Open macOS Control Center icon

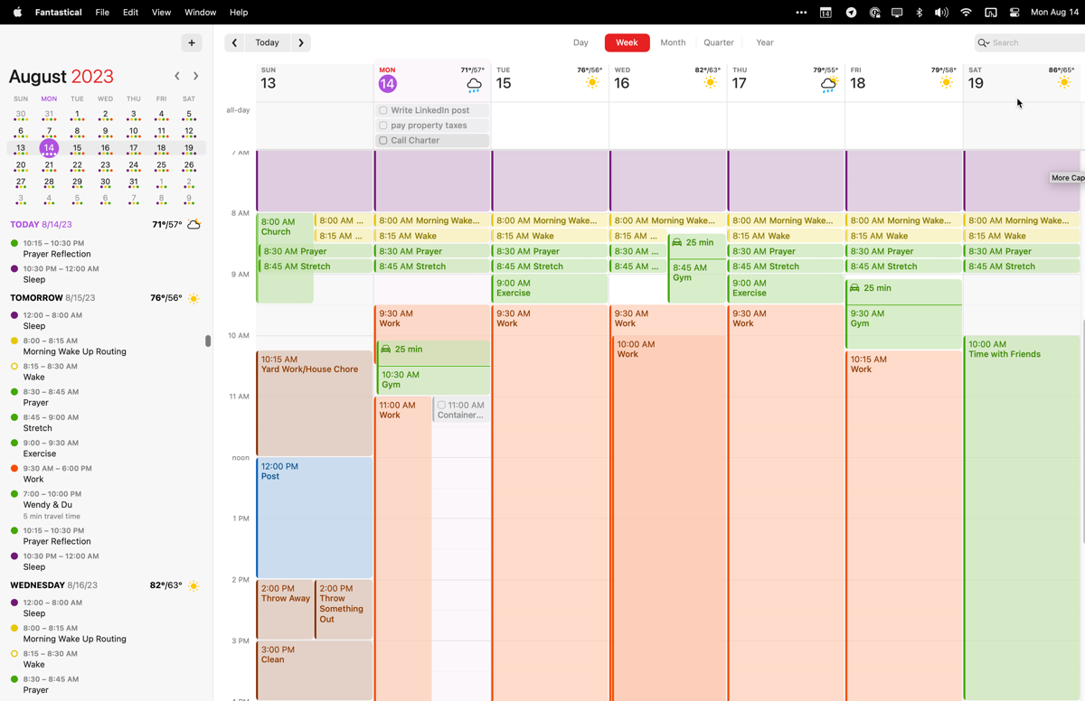1014,13
